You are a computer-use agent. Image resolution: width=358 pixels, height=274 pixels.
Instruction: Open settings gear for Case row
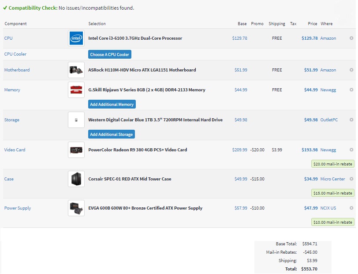351,179
